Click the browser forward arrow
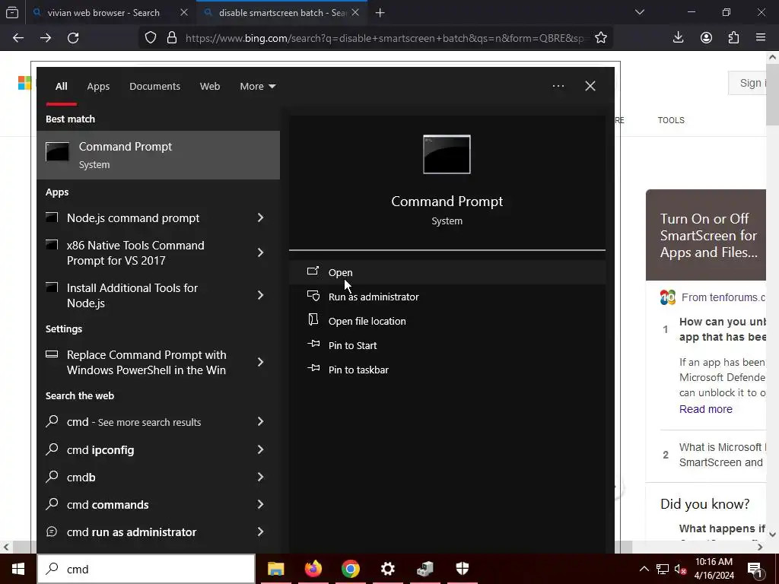Viewport: 779px width, 584px height. pos(46,38)
